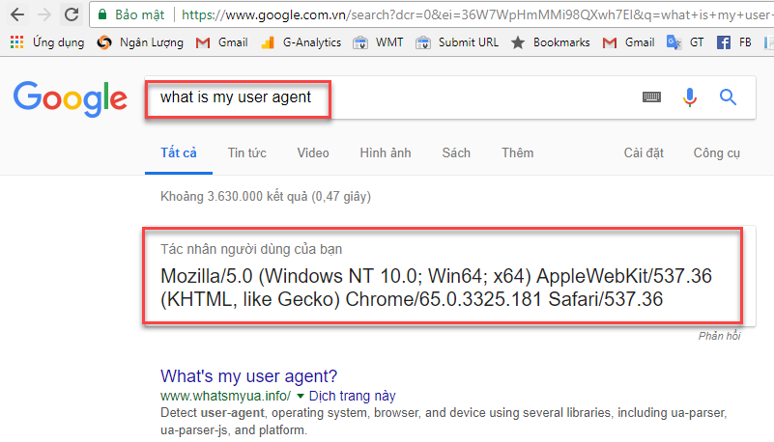Open the Công cụ tools option
774x442 pixels.
[717, 153]
